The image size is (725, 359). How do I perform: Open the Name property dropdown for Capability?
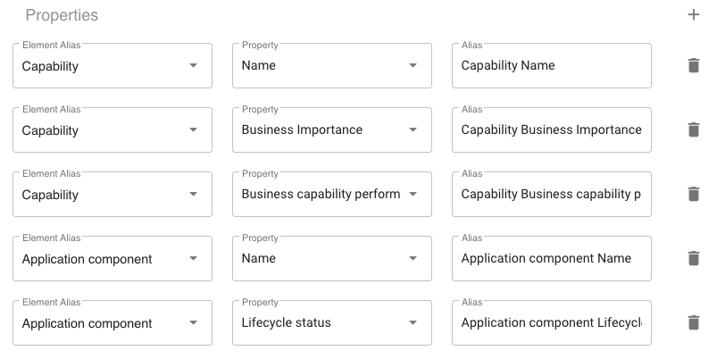[x=331, y=66]
